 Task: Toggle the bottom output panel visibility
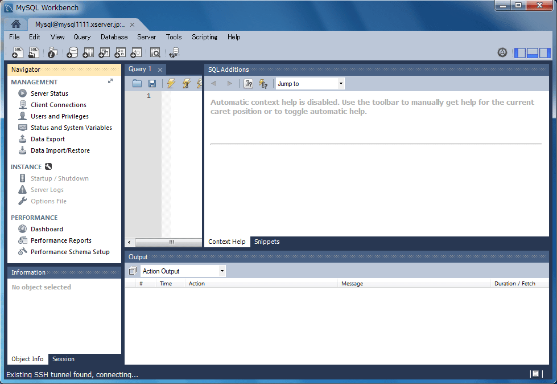pos(532,53)
